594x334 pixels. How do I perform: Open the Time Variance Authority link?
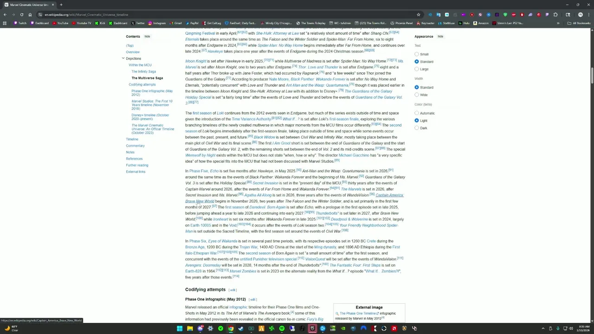click(x=251, y=119)
